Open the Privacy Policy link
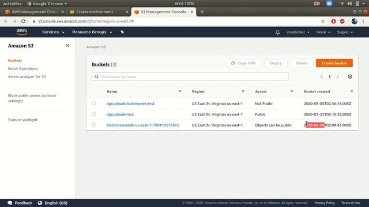 (x=325, y=203)
